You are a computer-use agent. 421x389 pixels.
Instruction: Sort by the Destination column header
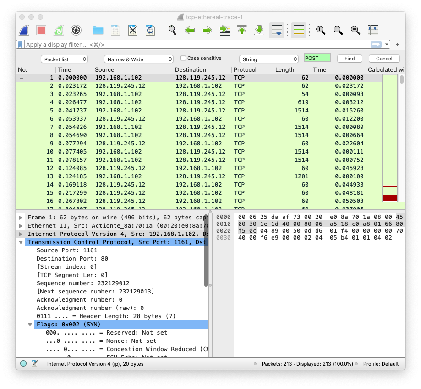(x=202, y=70)
